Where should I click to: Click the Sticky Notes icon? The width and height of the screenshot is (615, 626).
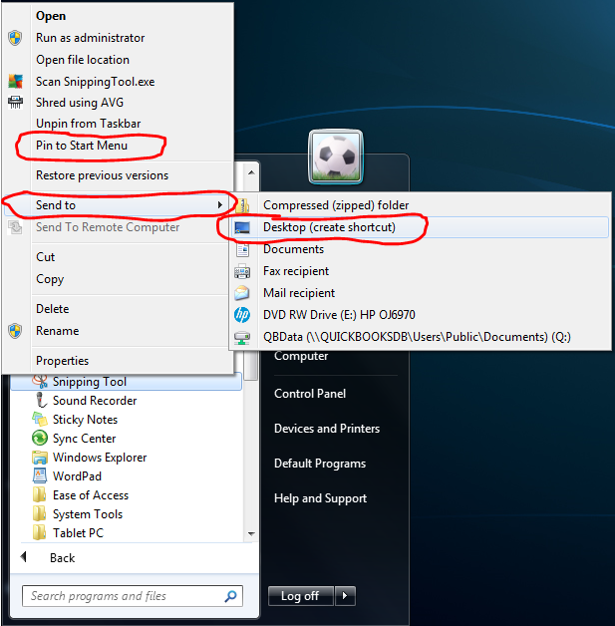coord(40,420)
